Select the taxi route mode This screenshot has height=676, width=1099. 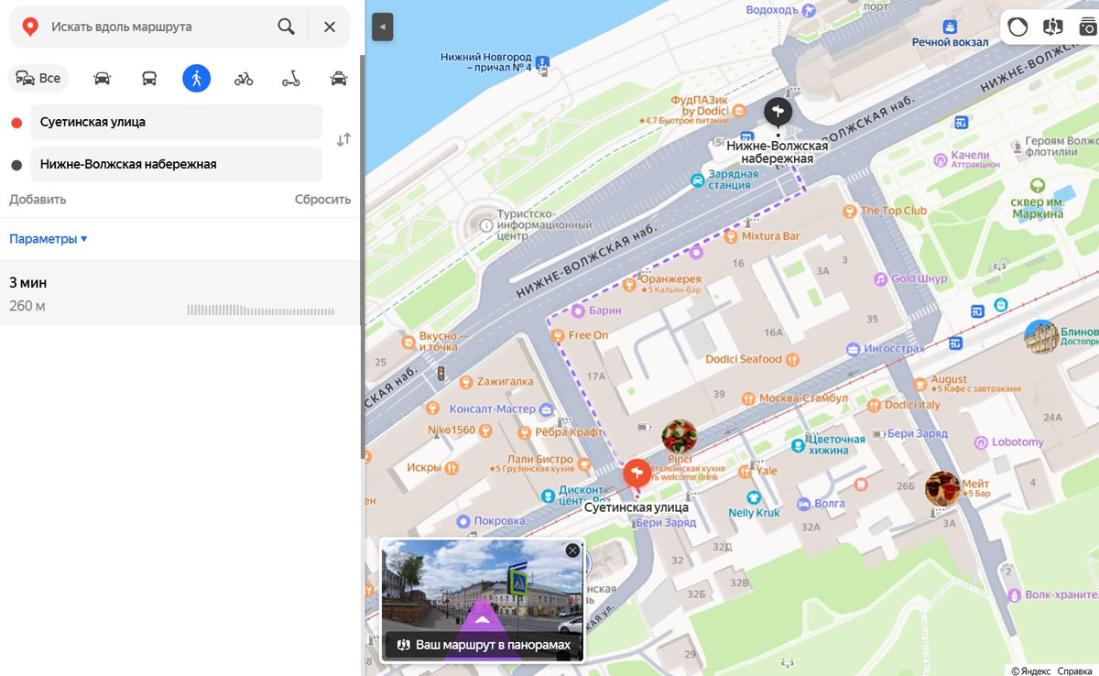pyautogui.click(x=339, y=79)
